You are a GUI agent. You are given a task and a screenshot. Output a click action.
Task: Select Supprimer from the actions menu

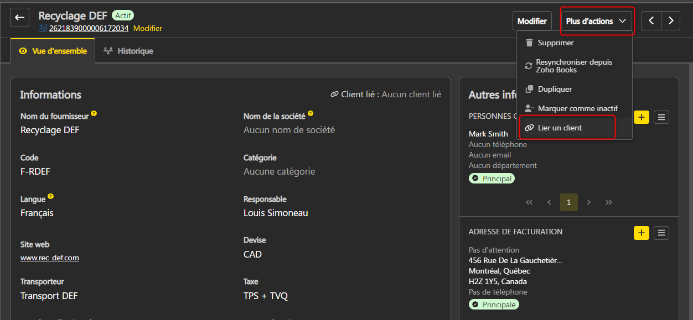pos(555,43)
